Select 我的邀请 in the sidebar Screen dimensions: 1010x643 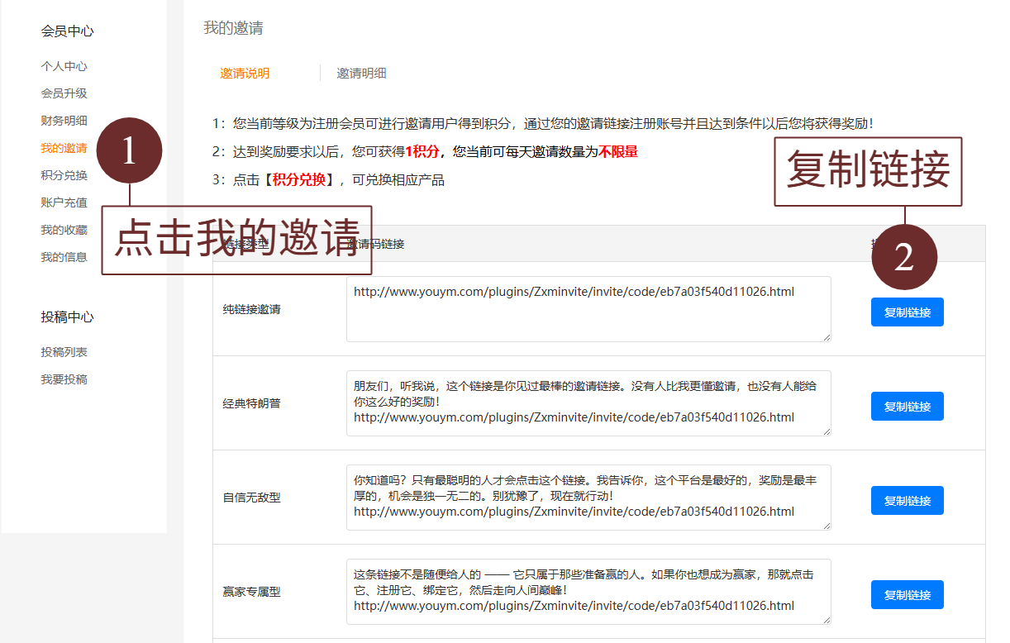pyautogui.click(x=64, y=149)
